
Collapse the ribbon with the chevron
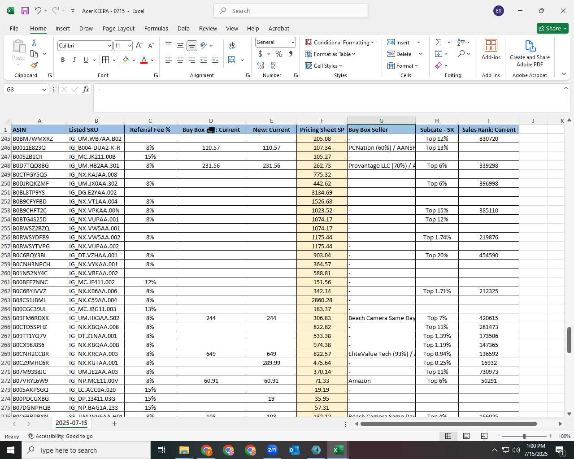[x=564, y=74]
